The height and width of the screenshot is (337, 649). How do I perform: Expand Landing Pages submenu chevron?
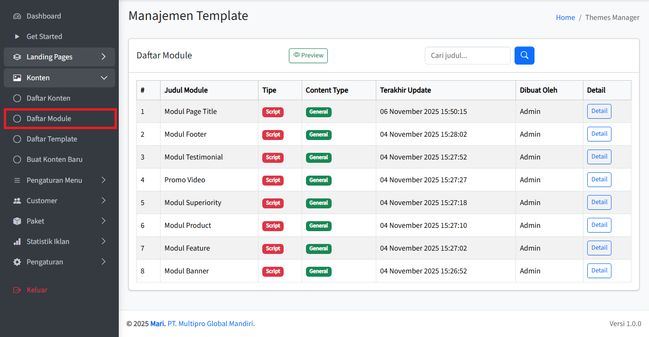coord(104,57)
